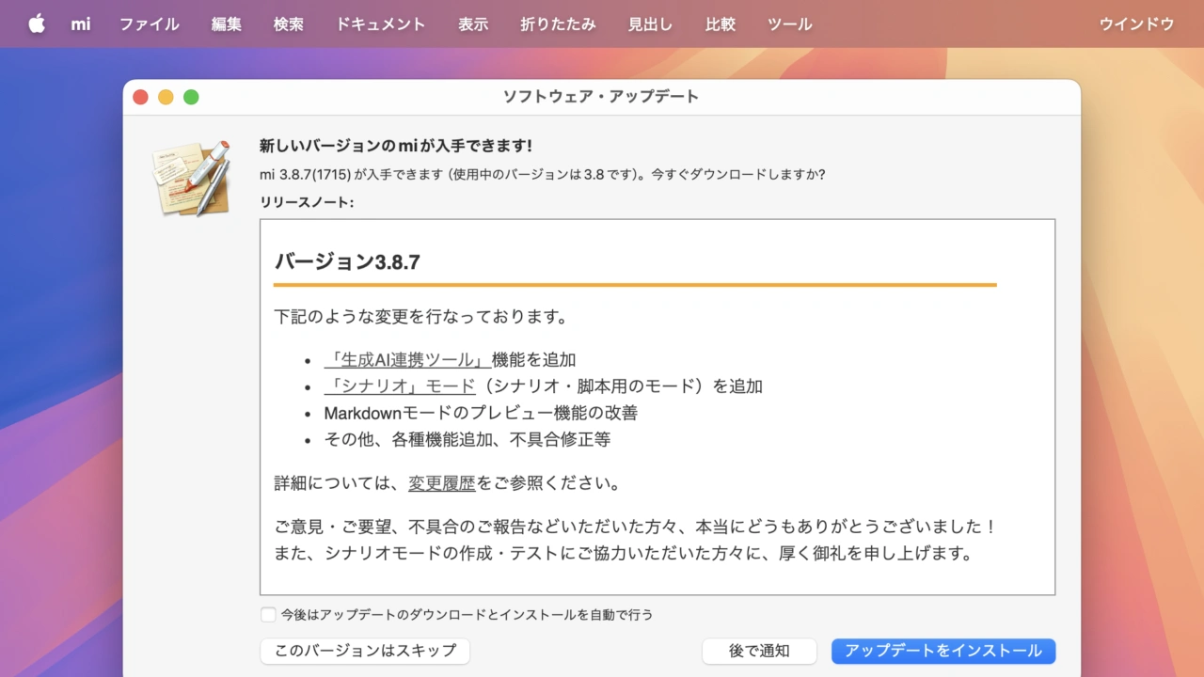Open the 検索 menu
Image resolution: width=1204 pixels, height=677 pixels.
coord(288,24)
